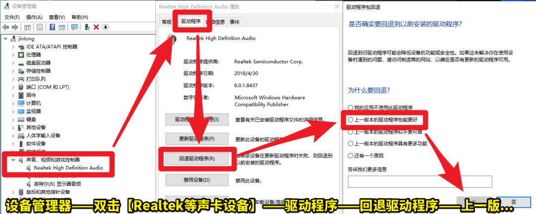This screenshot has height=214, width=536.
Task: Click the Back arrow in Device Manager toolbar
Action: (x=5, y=27)
